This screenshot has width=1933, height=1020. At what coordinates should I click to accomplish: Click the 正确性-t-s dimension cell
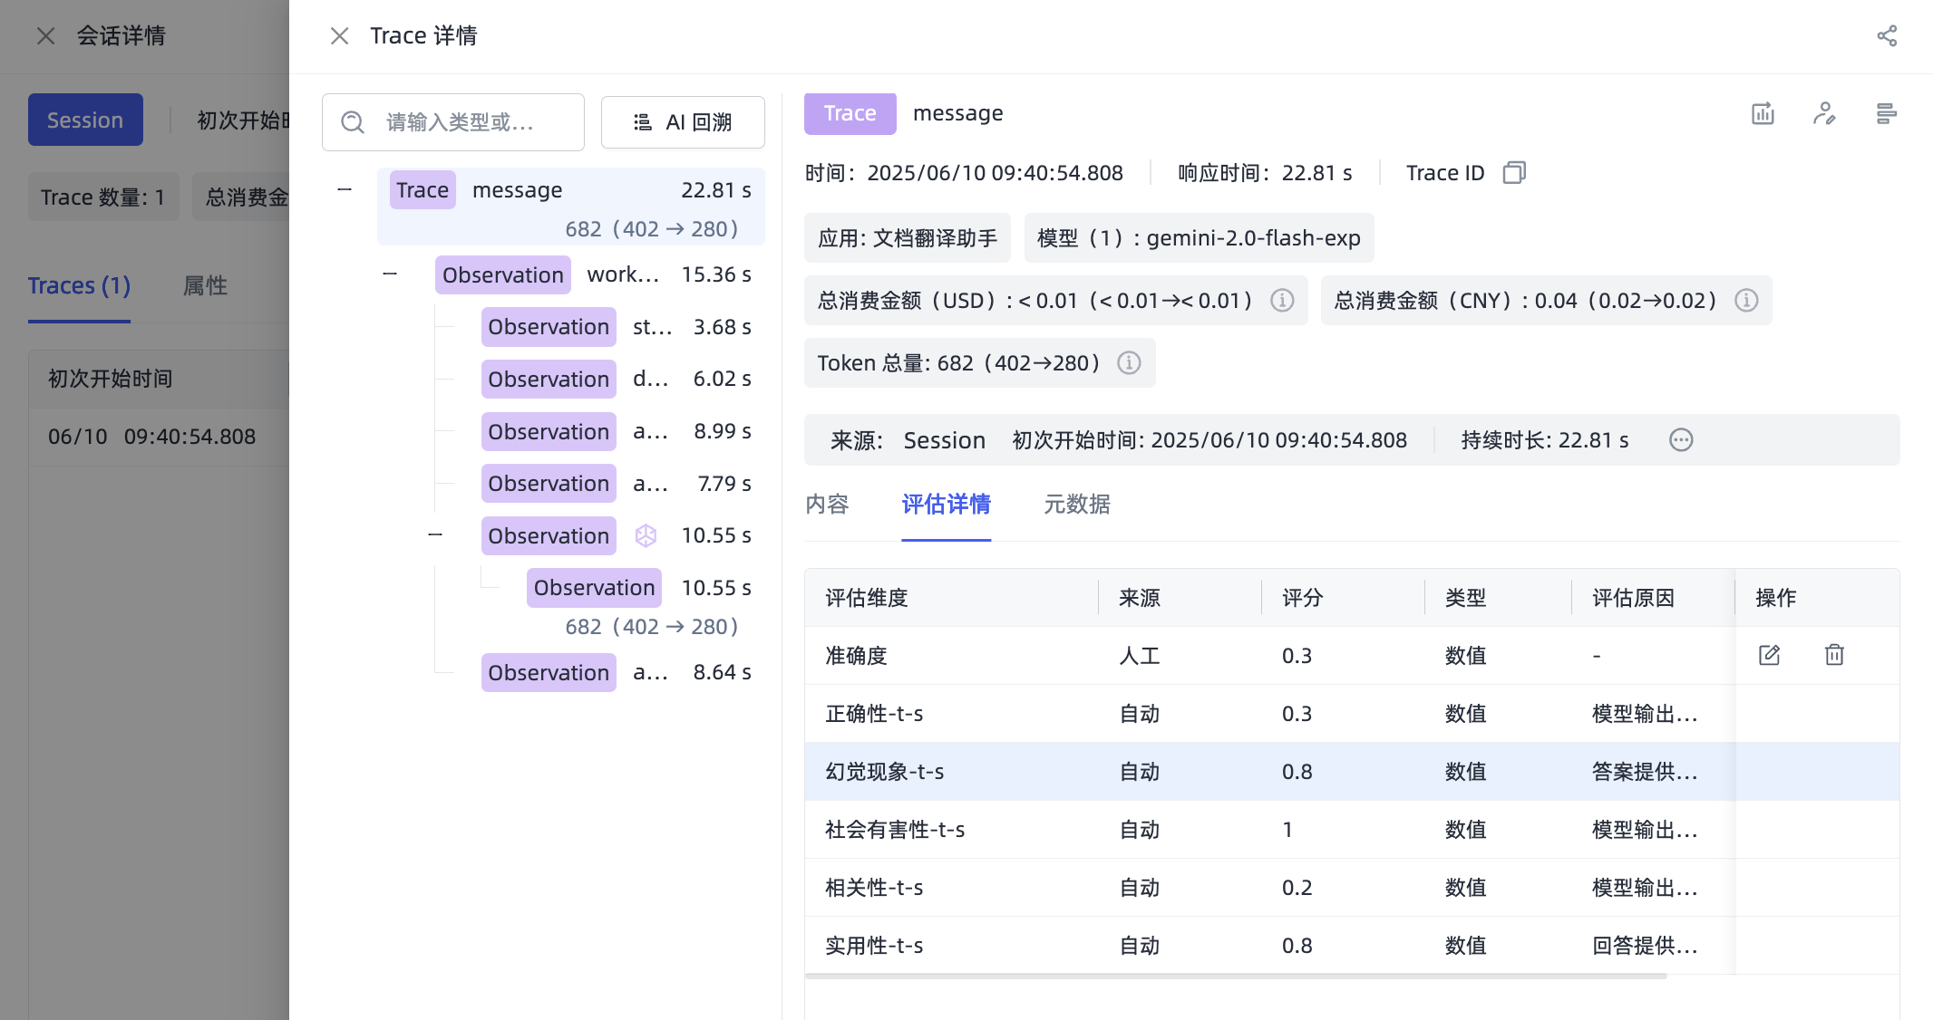[874, 714]
